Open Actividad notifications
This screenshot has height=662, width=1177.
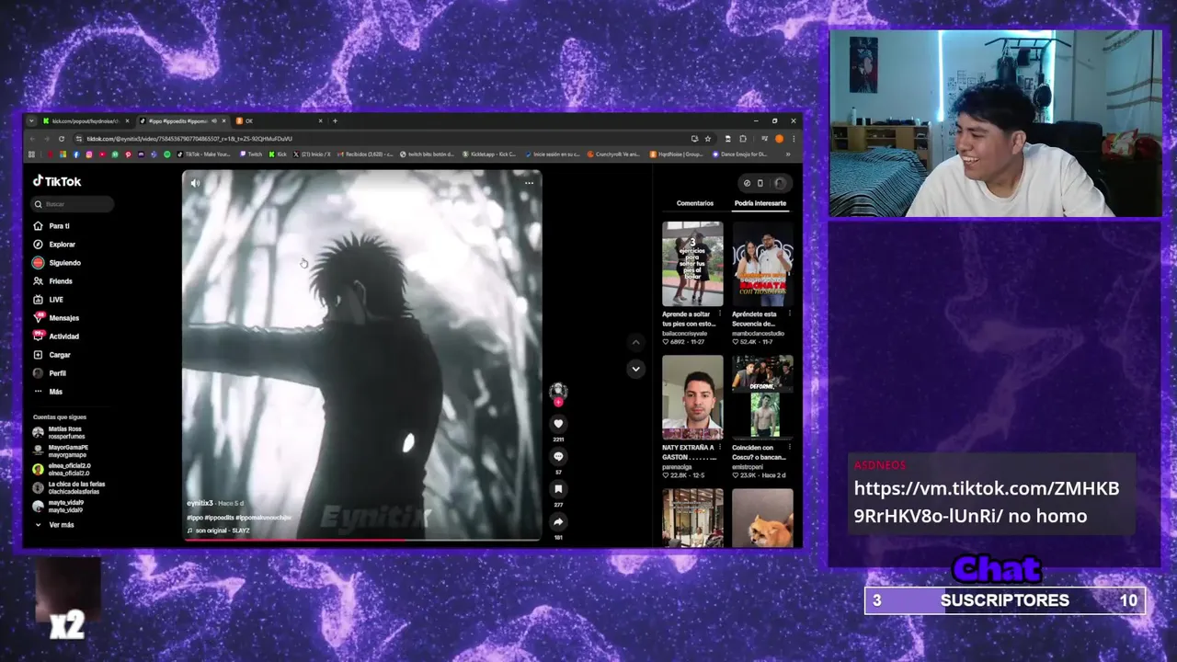(56, 337)
